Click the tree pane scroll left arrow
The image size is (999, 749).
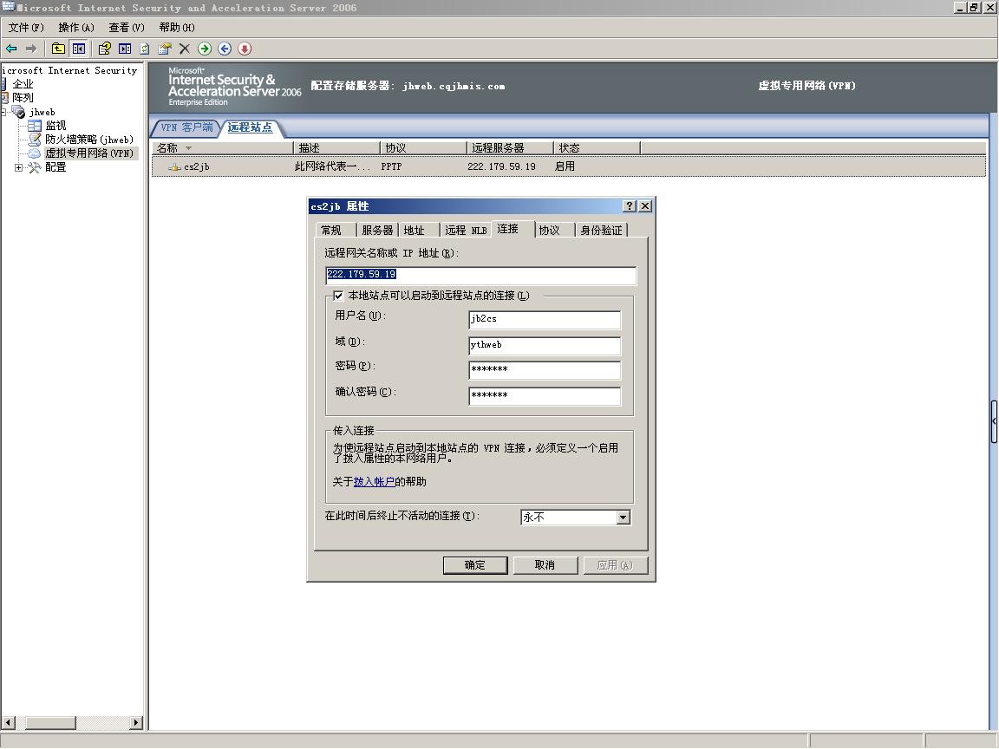[9, 723]
